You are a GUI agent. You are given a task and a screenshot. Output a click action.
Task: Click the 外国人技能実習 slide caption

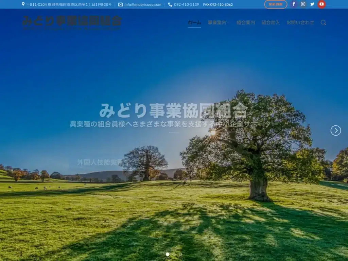coord(100,162)
